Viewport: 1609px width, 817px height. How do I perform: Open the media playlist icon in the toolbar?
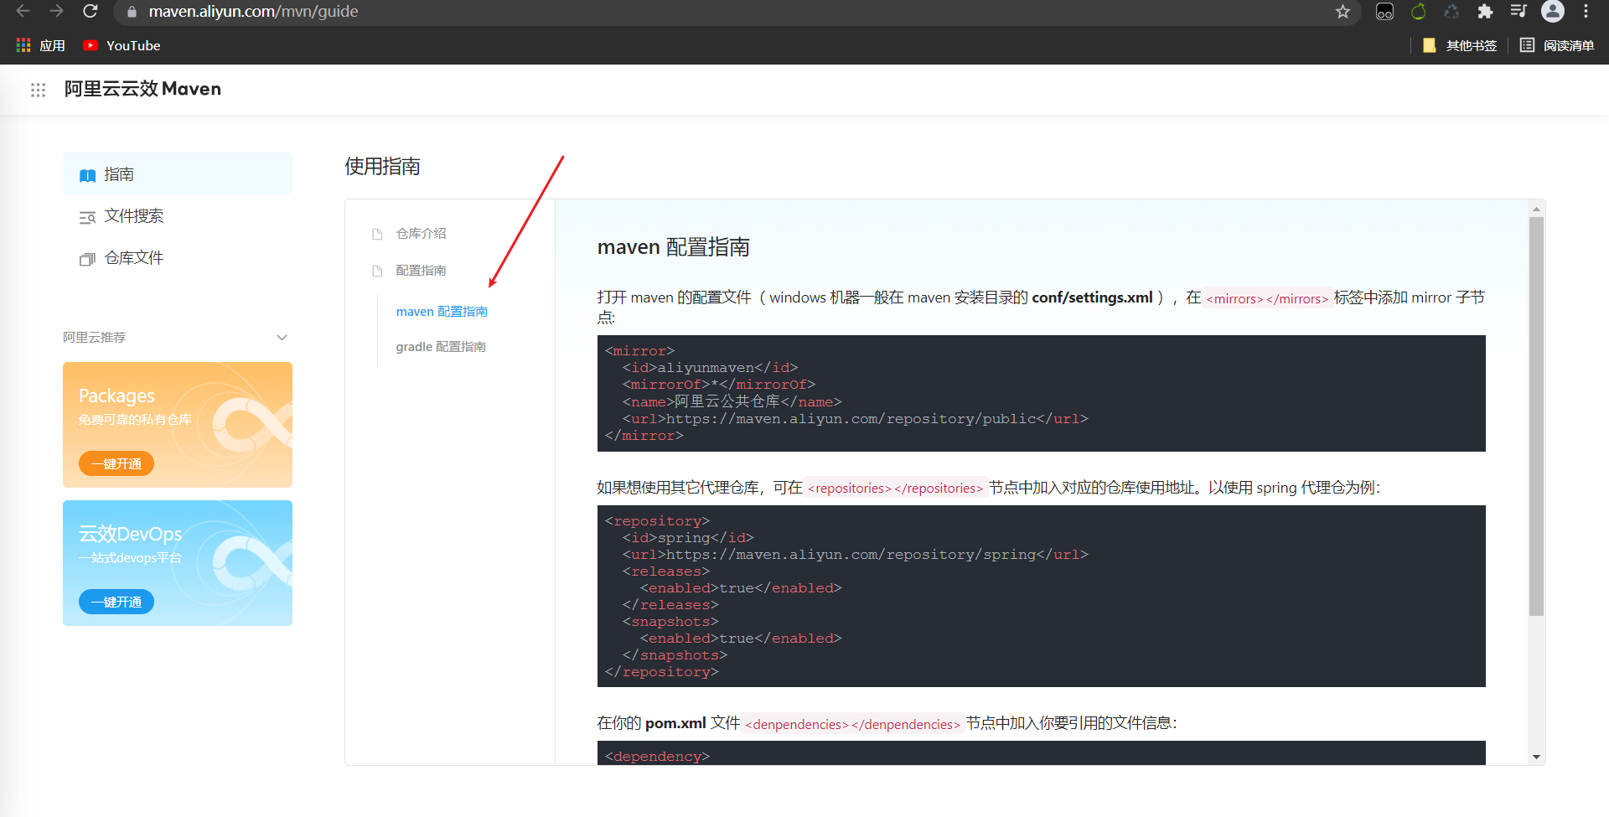tap(1518, 12)
